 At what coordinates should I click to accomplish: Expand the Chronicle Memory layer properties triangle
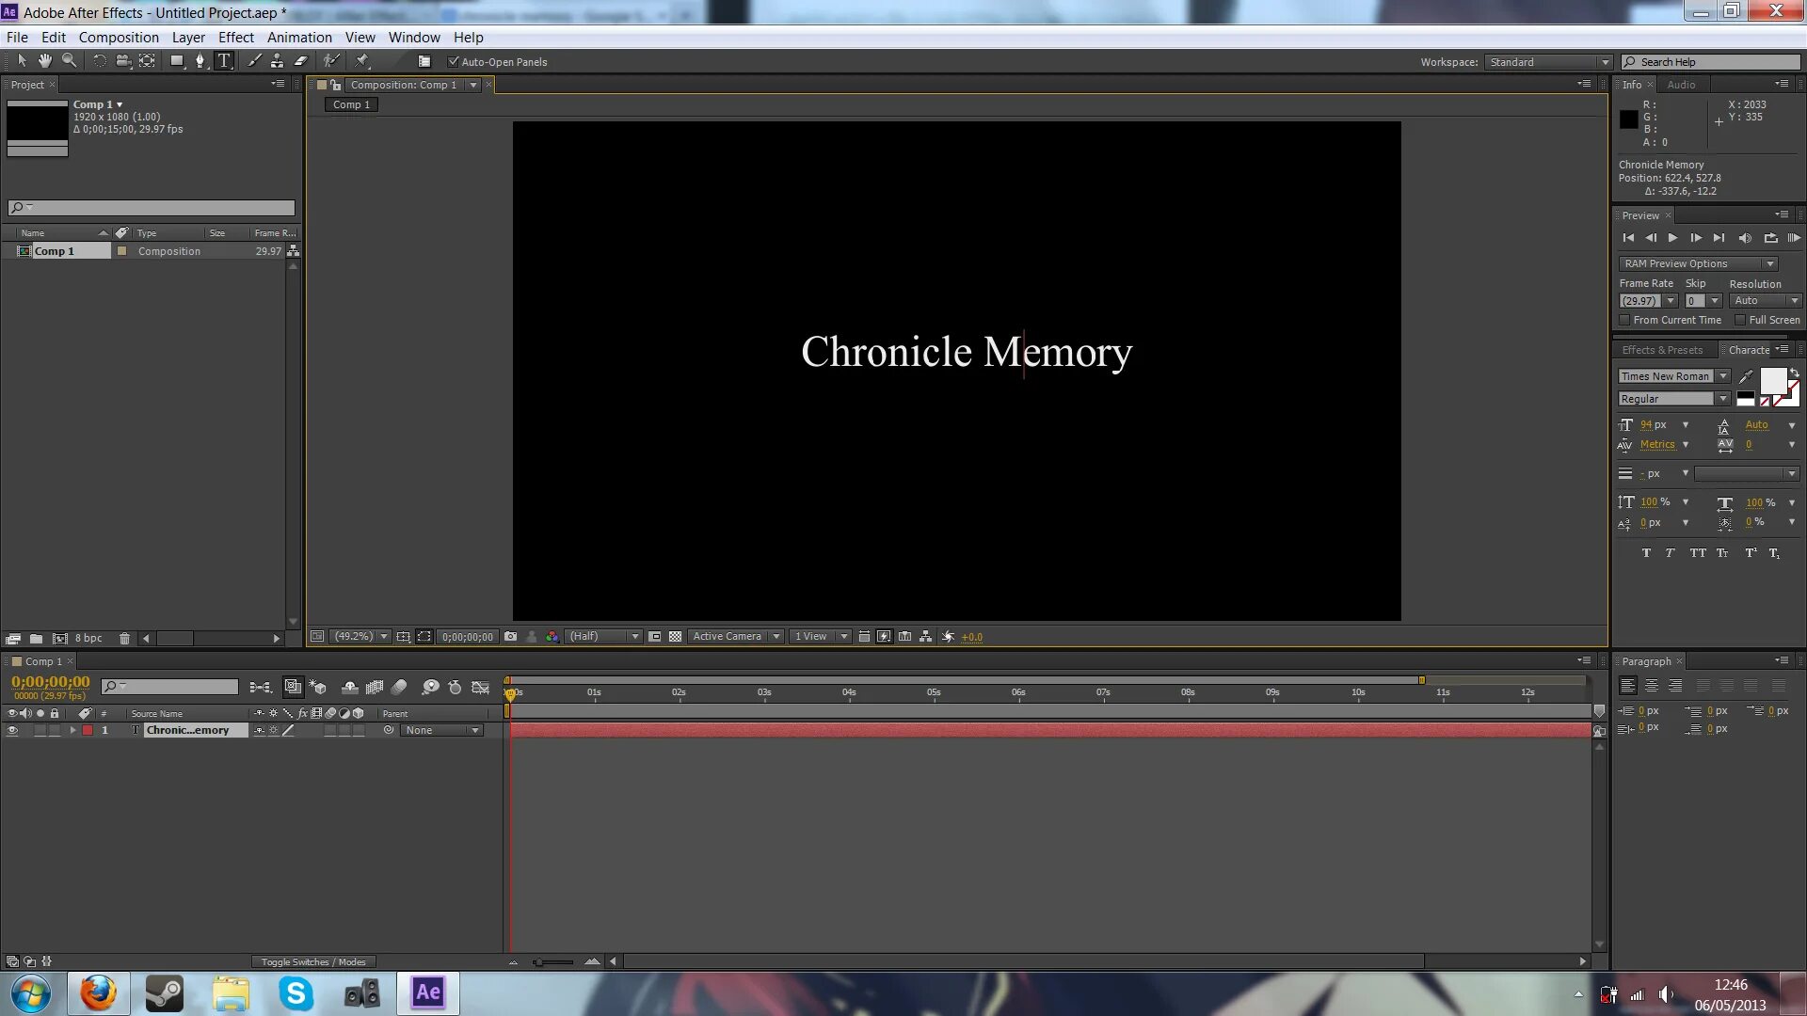point(72,731)
